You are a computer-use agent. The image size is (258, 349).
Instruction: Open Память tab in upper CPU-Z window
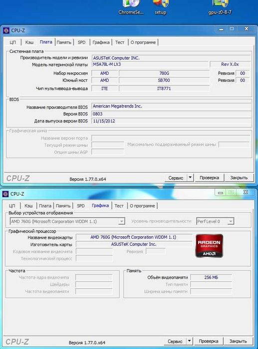point(64,42)
